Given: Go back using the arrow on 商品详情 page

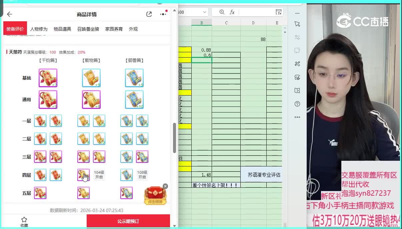Looking at the screenshot, I should (x=9, y=14).
